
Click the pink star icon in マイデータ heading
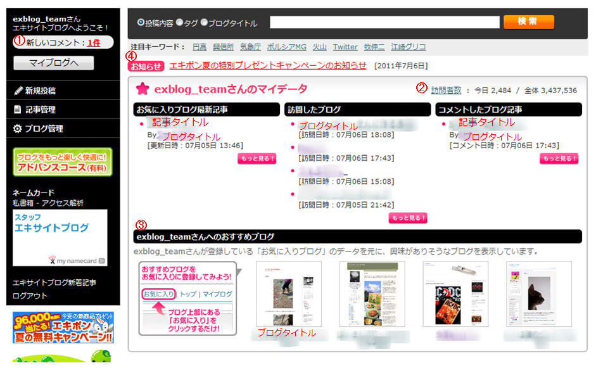[143, 89]
